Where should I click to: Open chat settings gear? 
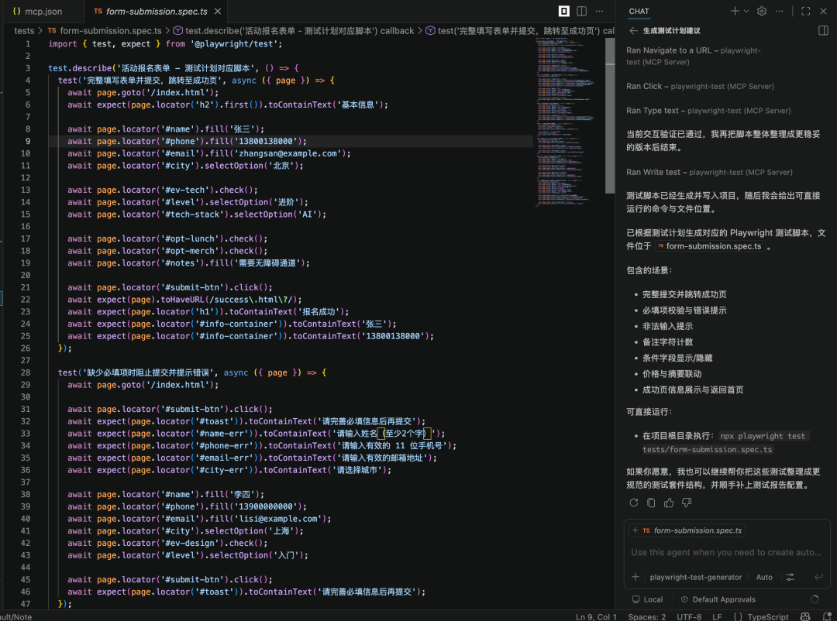pos(762,11)
